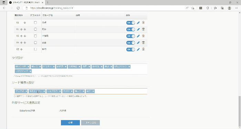
Task: Switch off the ON toggle in row 04
Action: (x=130, y=43)
